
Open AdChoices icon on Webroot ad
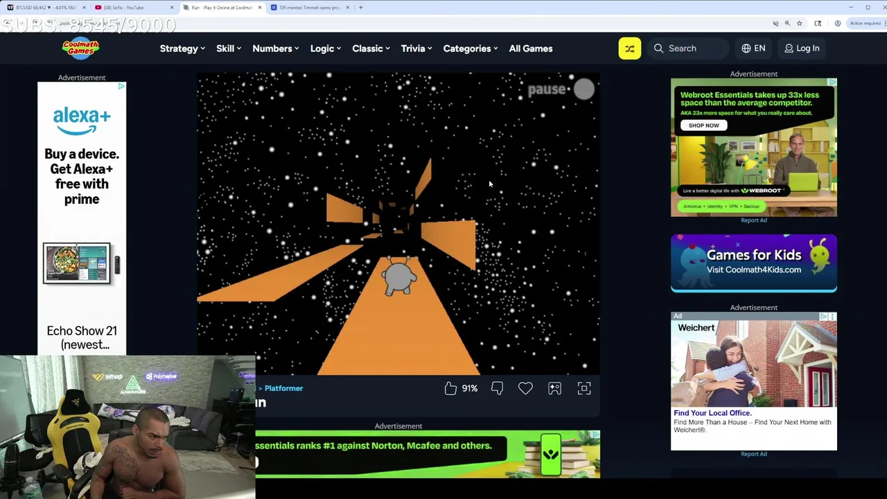point(832,82)
